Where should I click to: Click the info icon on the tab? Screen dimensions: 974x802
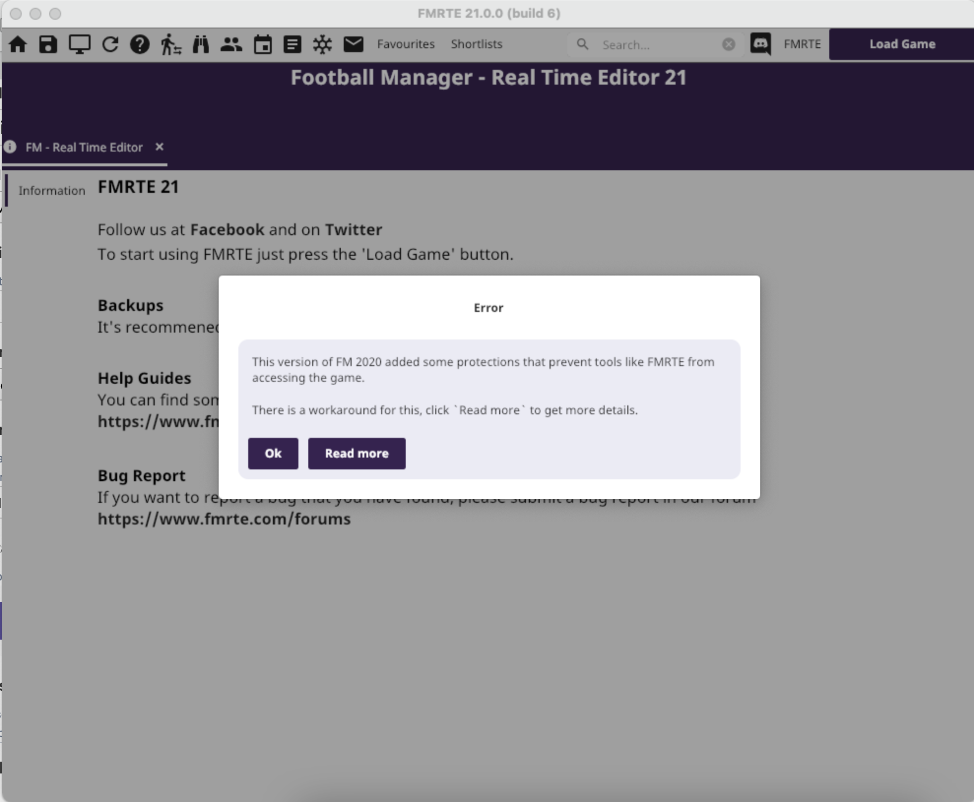(10, 147)
